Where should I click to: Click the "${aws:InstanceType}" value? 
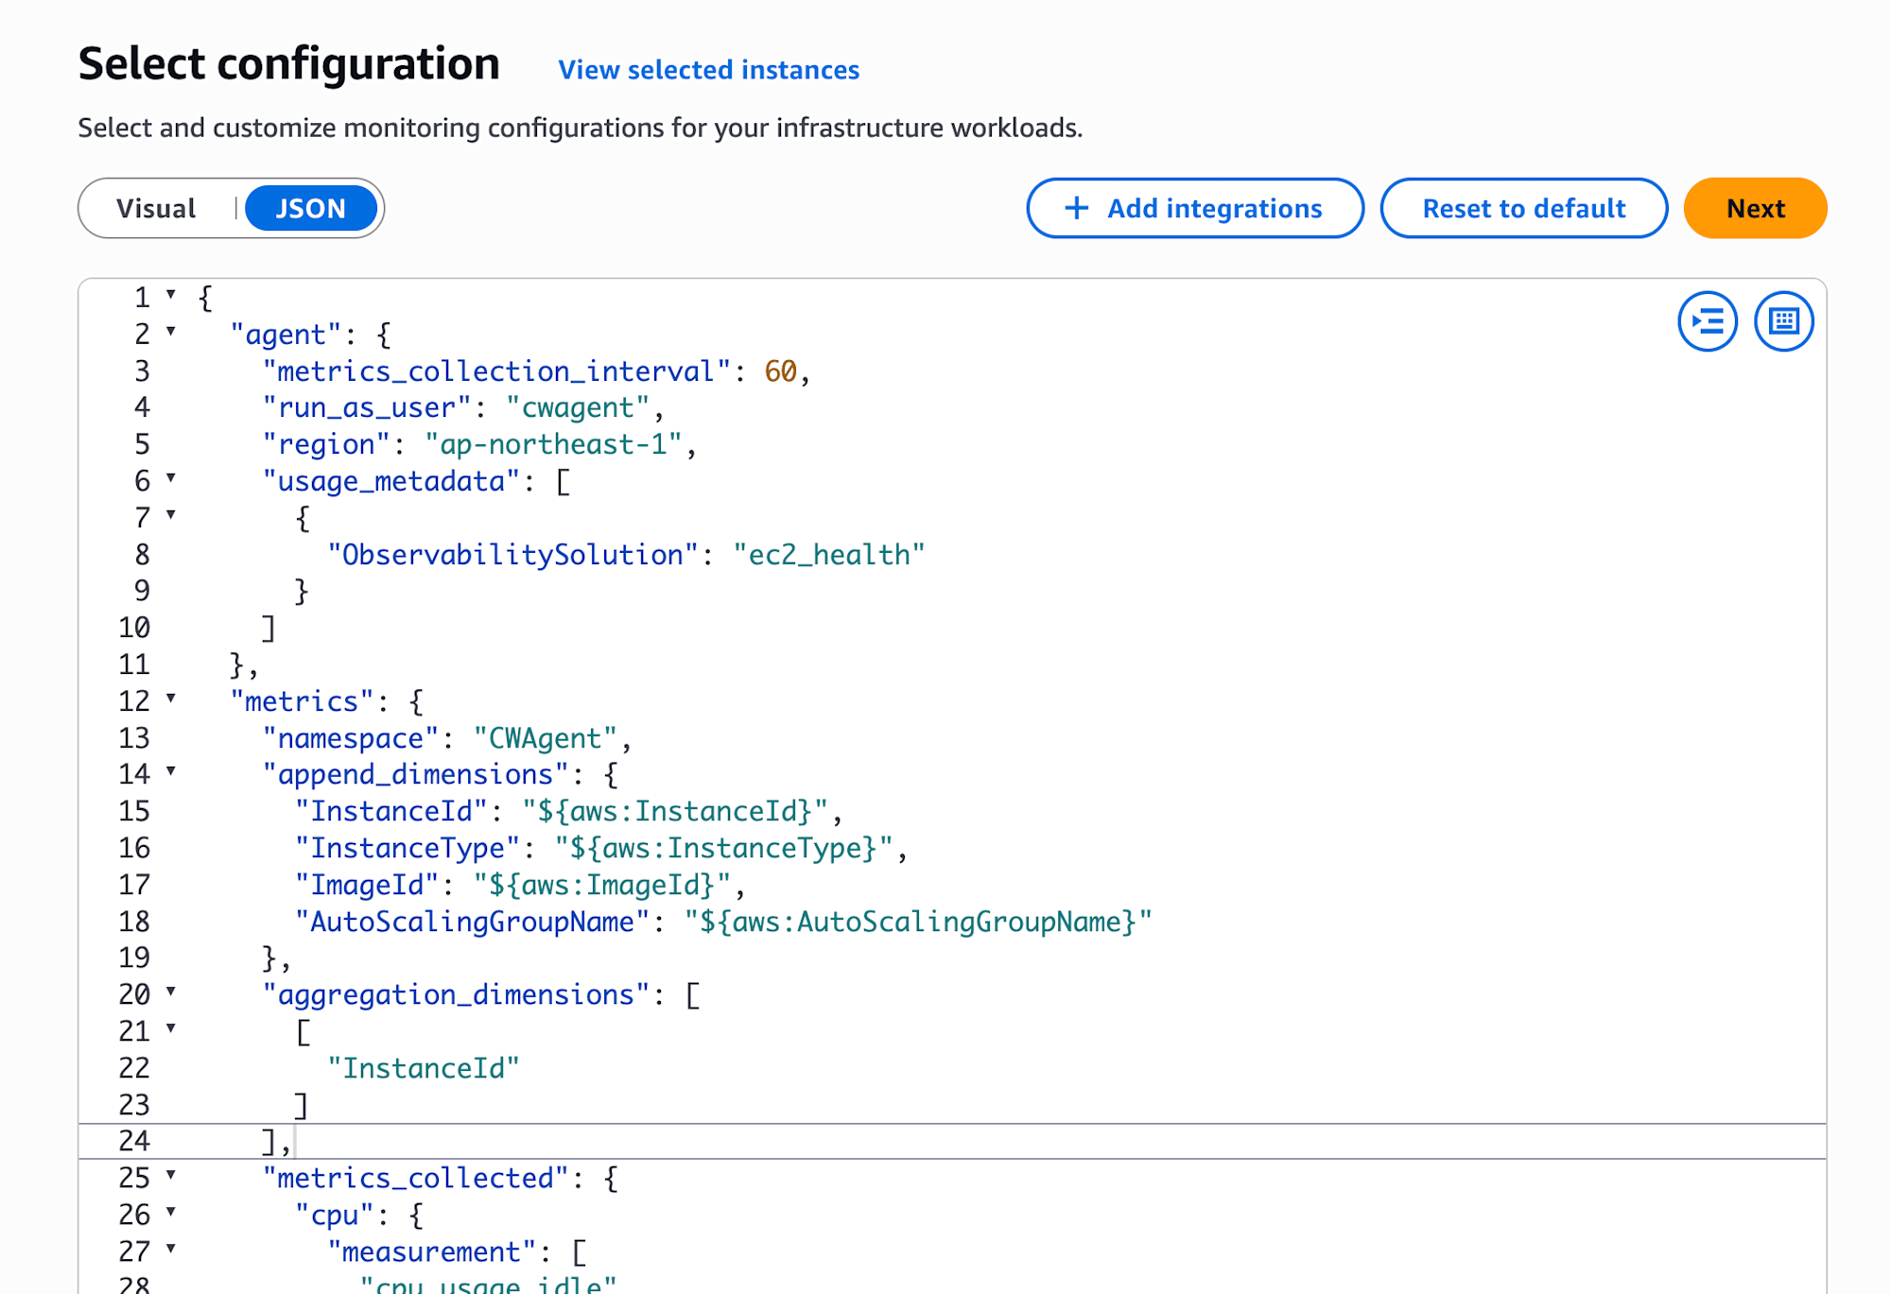coord(723,849)
